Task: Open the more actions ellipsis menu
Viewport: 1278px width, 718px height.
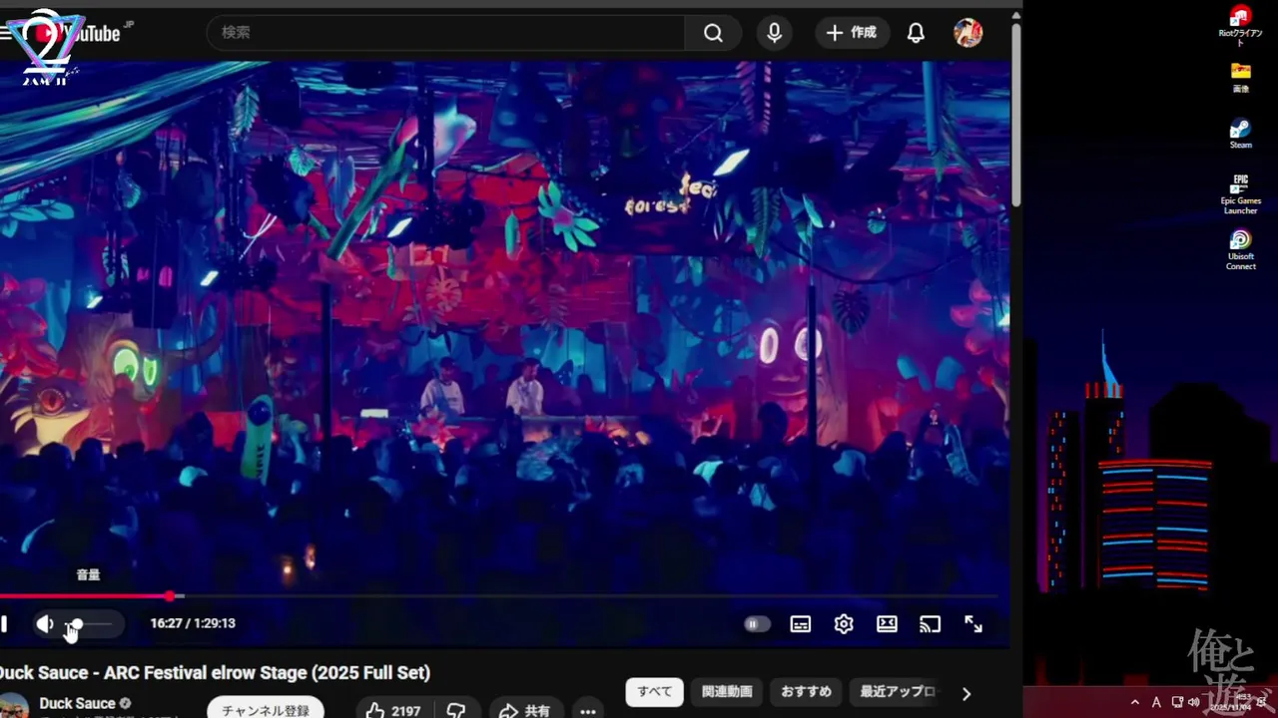Action: [588, 711]
